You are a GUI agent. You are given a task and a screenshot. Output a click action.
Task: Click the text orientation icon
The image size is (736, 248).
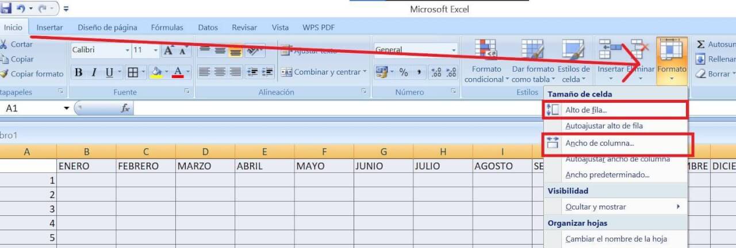click(x=254, y=51)
